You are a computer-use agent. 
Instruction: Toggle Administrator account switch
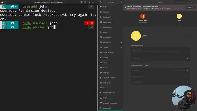186,51
